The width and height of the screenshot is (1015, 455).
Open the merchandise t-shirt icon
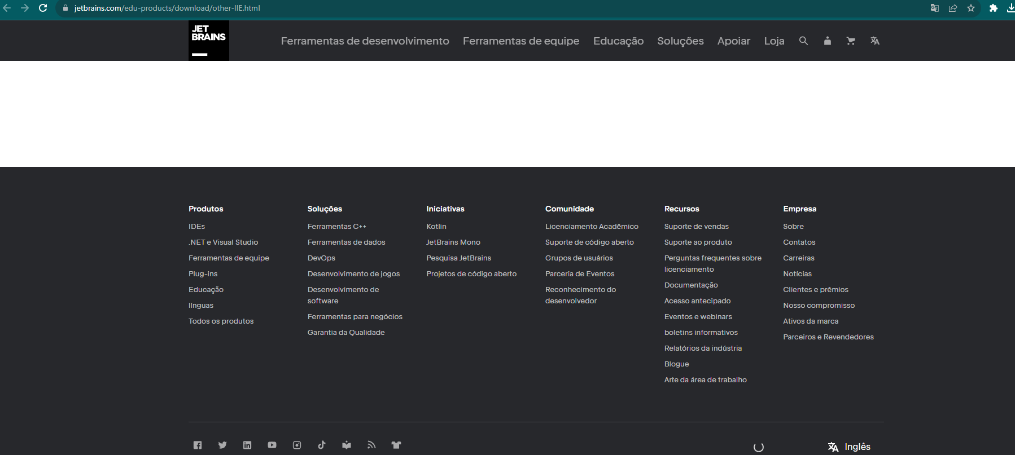[396, 445]
